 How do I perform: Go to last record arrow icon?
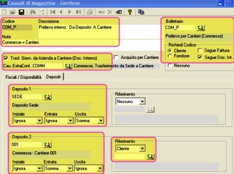[78, 12]
